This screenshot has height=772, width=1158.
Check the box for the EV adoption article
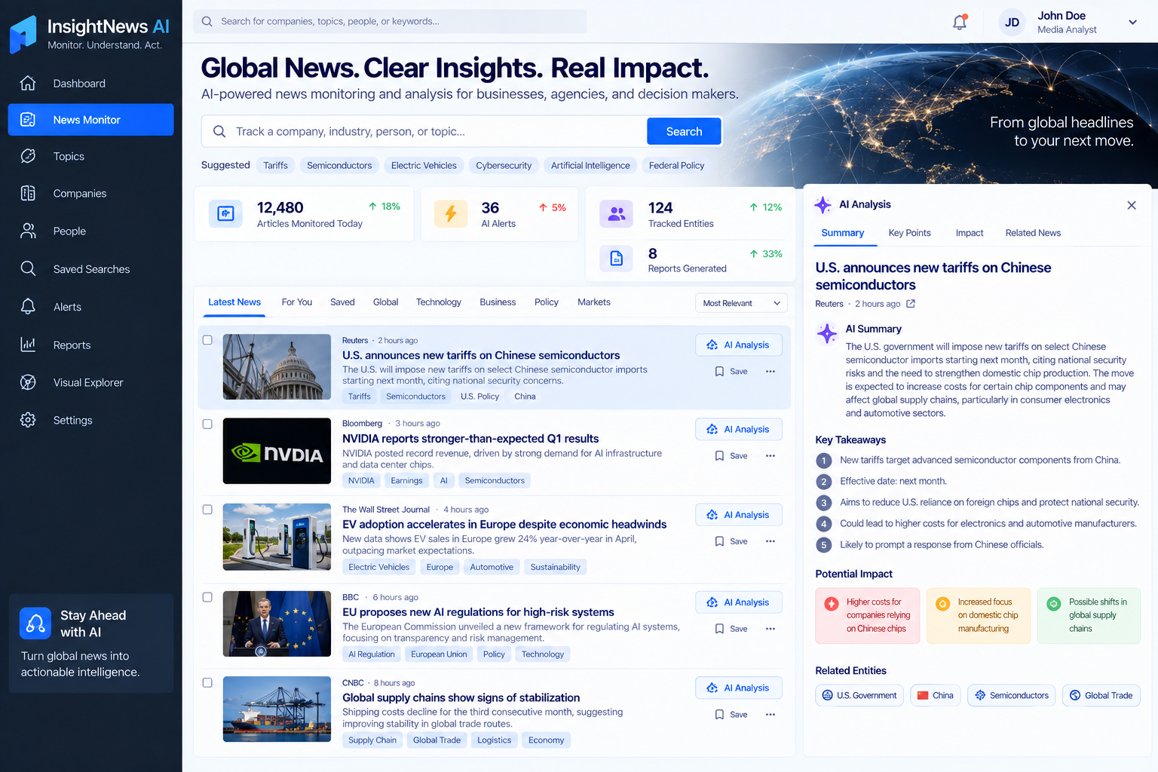coord(207,510)
